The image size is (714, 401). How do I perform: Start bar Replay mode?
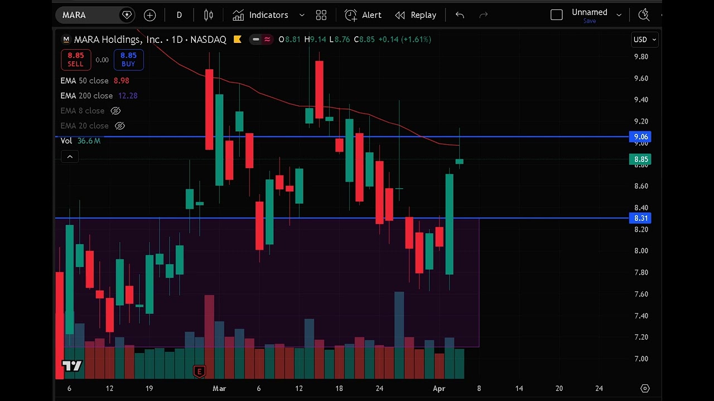click(416, 15)
